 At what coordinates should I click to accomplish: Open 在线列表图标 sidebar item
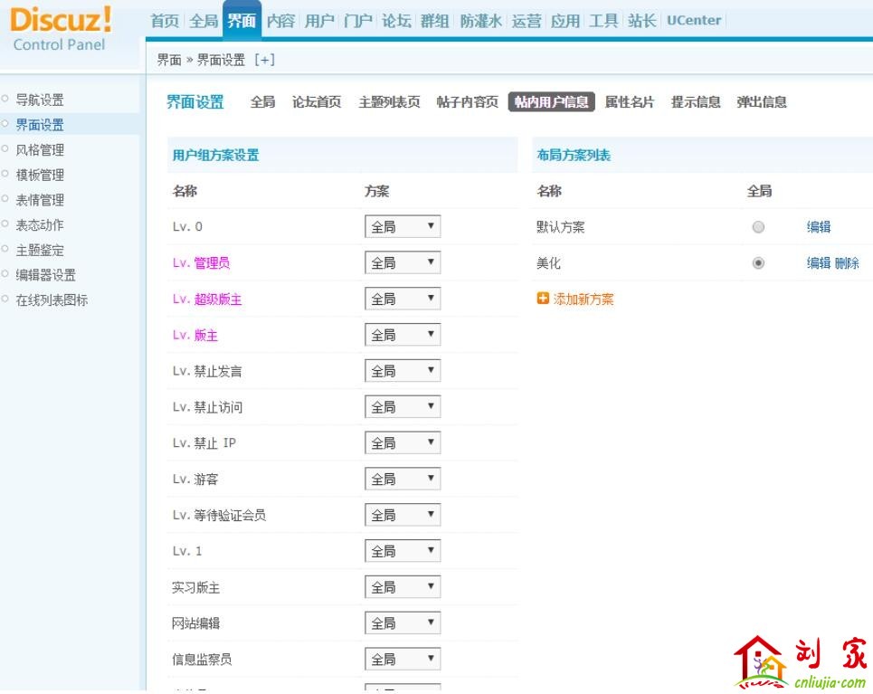coord(52,300)
